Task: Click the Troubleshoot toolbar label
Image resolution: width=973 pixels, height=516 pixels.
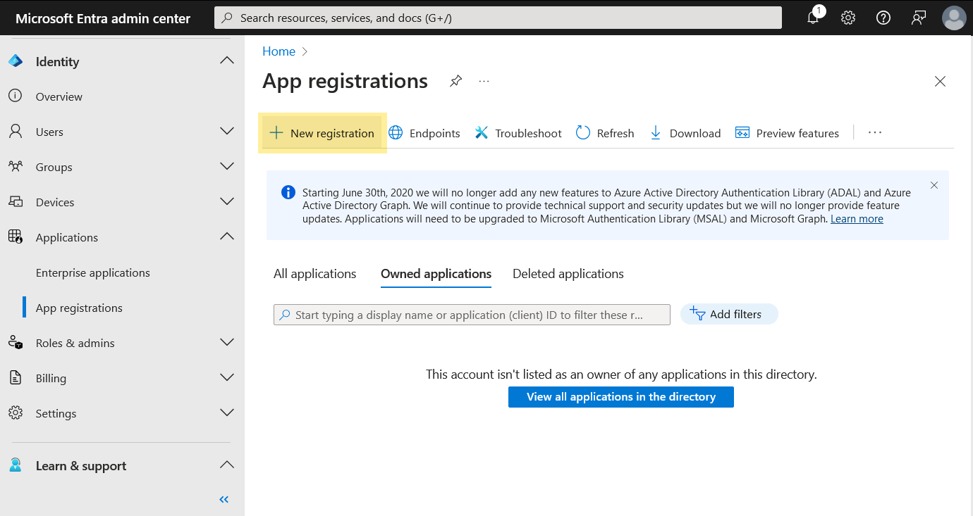Action: [x=528, y=133]
